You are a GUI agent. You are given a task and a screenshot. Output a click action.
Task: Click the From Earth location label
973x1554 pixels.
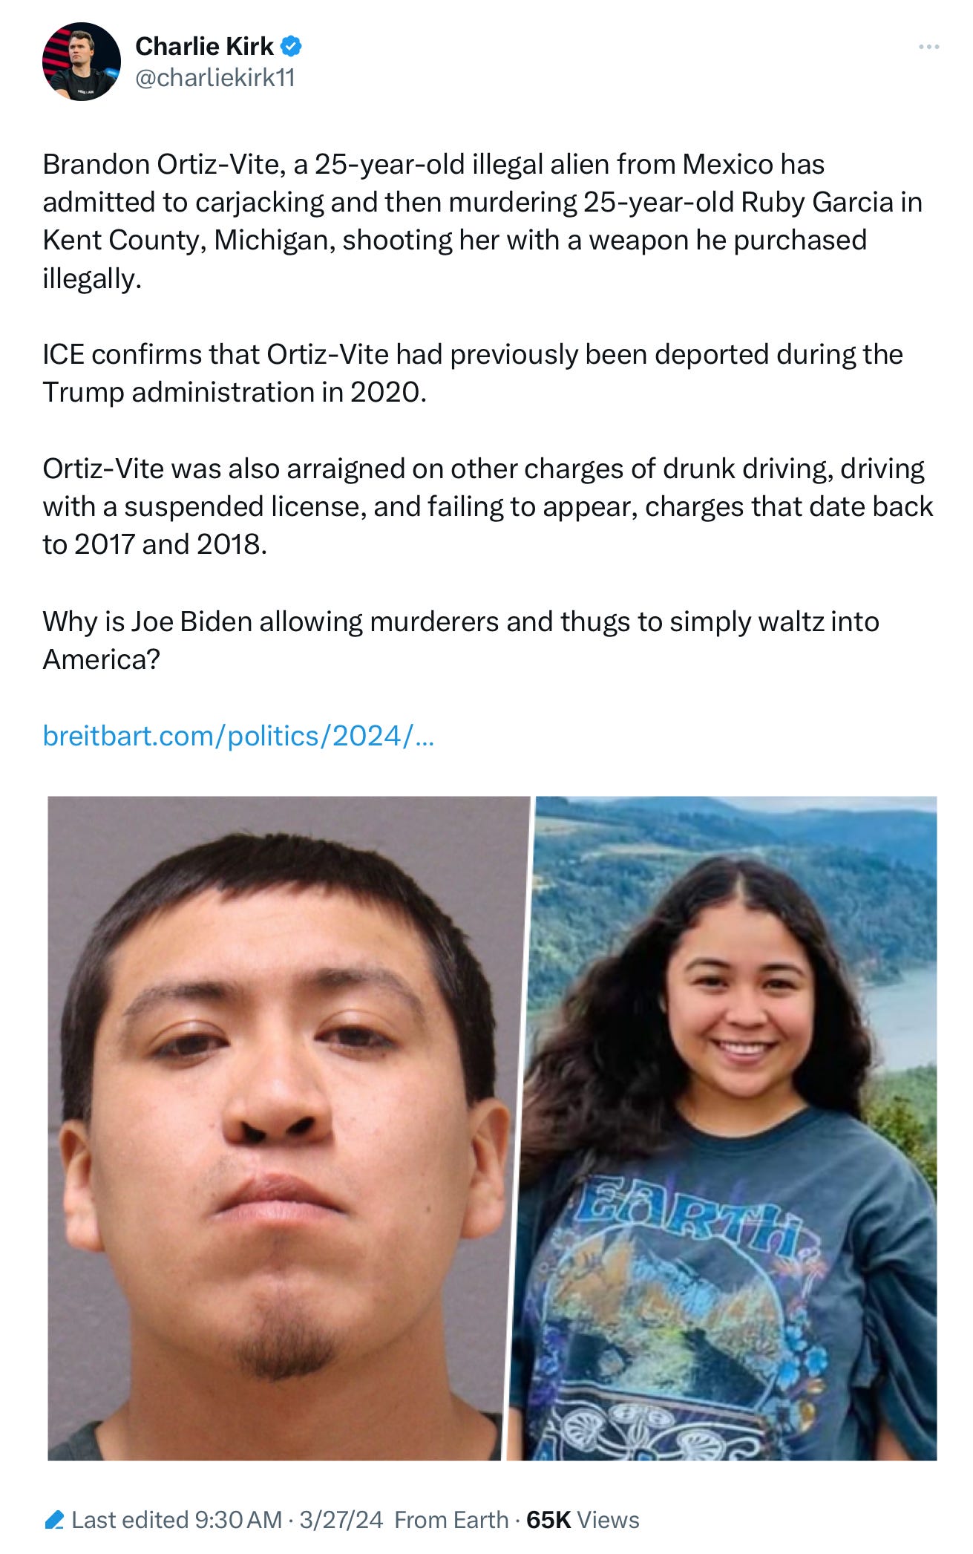click(451, 1520)
